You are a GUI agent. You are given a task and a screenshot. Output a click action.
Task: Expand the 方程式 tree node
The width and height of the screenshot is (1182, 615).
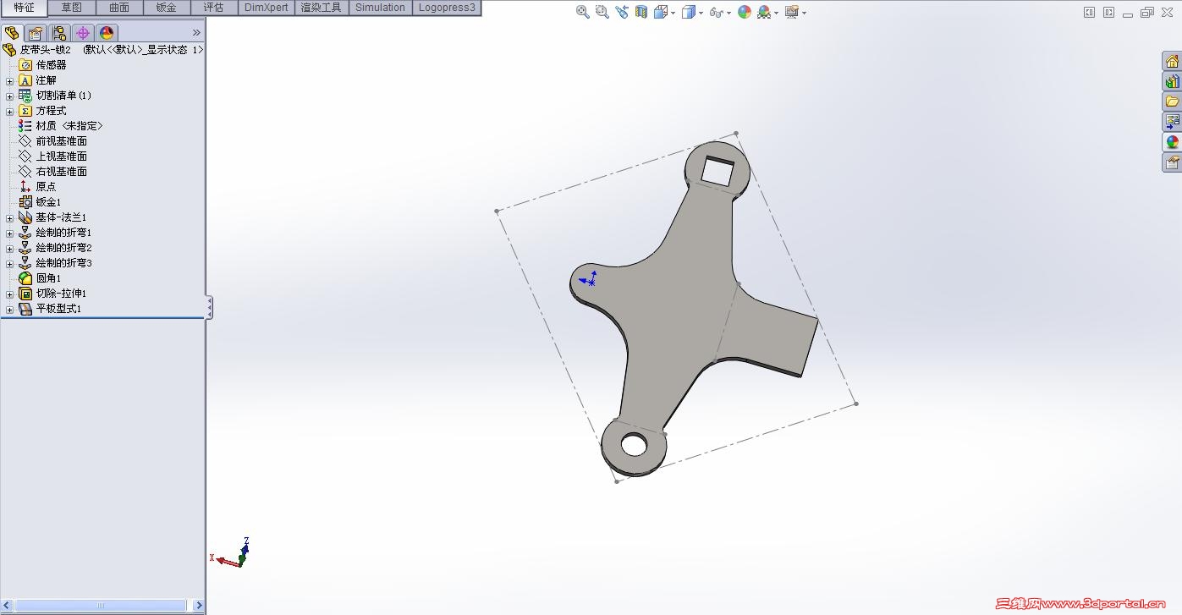[x=10, y=111]
